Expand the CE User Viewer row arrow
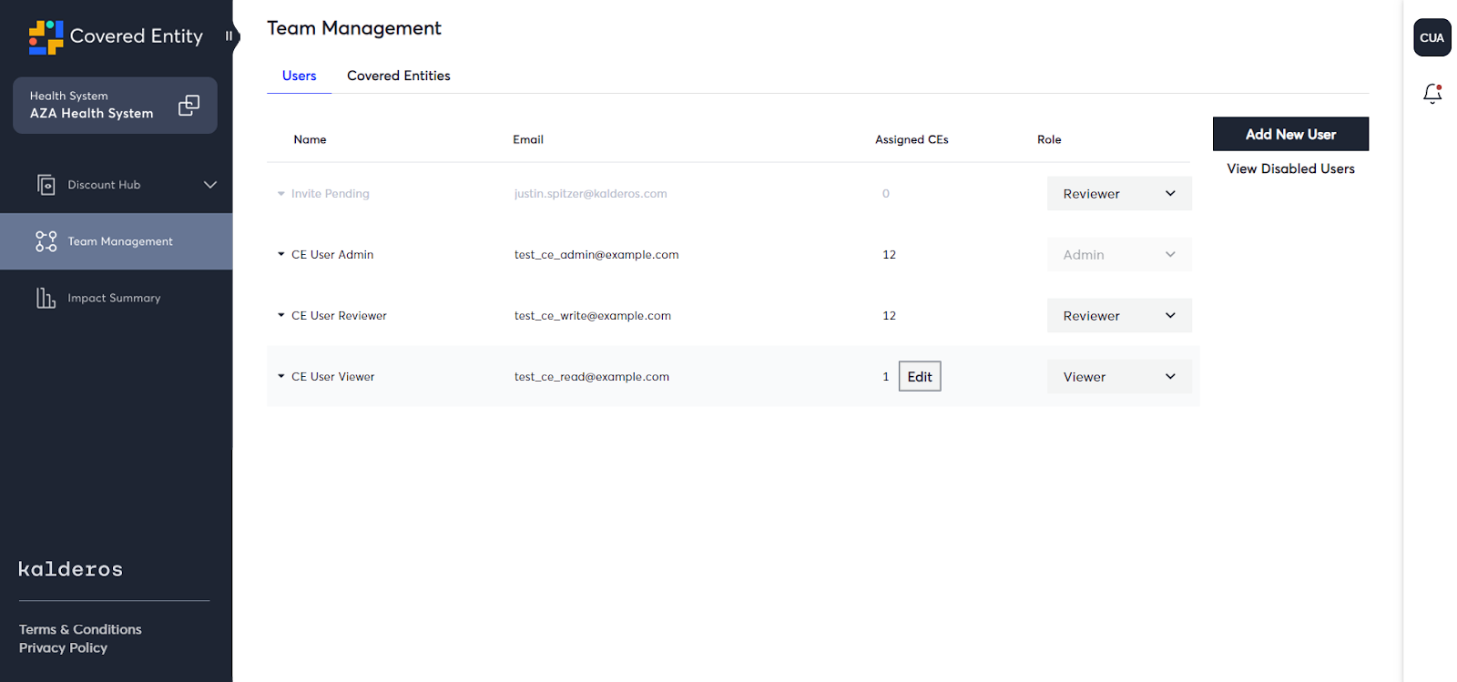1457x682 pixels. (x=281, y=377)
